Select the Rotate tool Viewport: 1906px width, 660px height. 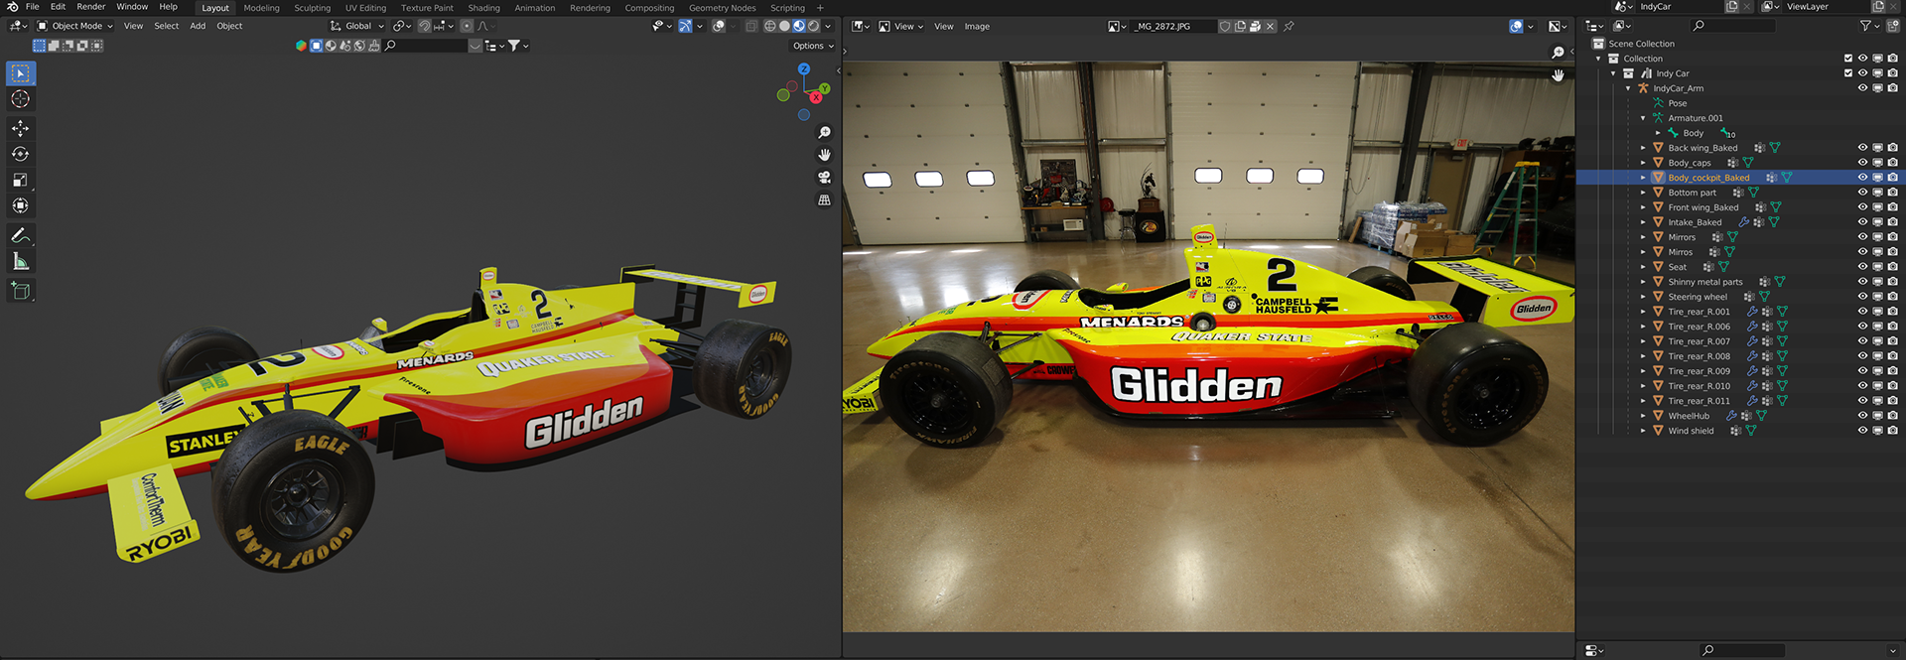[x=21, y=154]
